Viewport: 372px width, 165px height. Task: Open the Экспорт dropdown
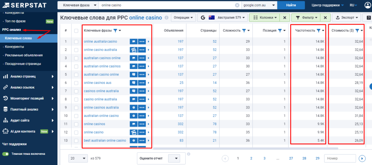[x=346, y=18]
